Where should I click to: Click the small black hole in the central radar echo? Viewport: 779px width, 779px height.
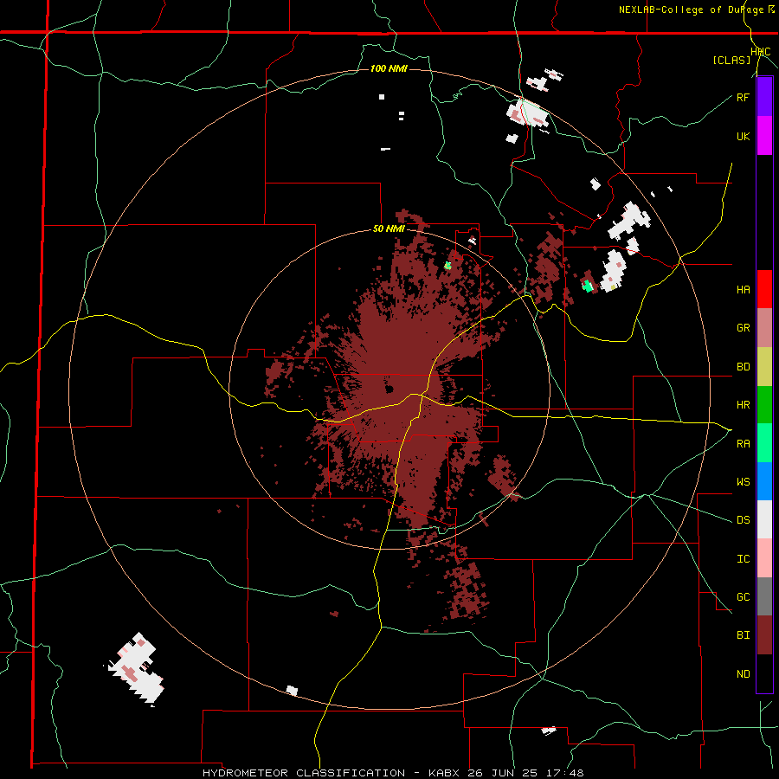pos(389,389)
